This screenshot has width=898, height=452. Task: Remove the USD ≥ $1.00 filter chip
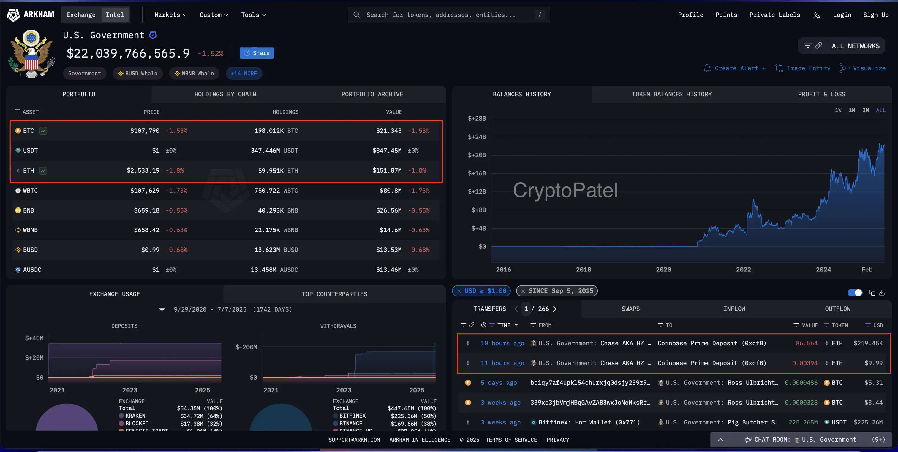coord(459,291)
